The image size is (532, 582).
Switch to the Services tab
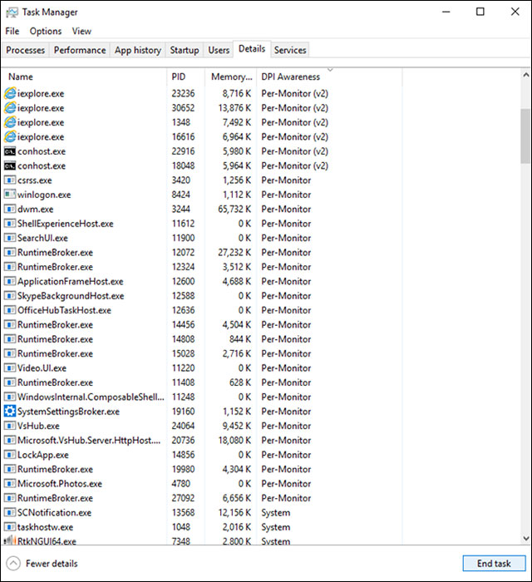pos(290,50)
